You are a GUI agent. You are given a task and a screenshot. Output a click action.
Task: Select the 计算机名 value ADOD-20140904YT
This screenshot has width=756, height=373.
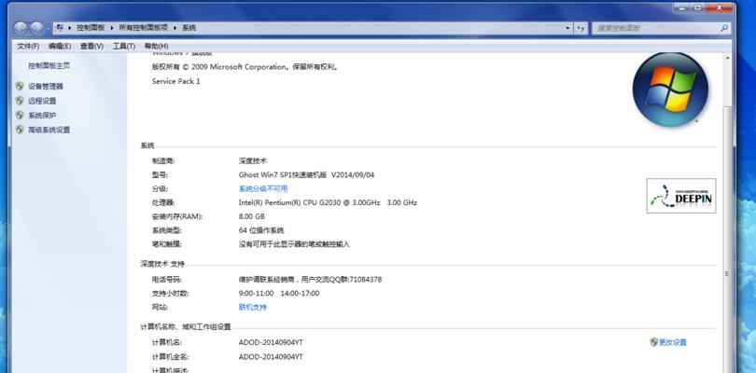(x=271, y=342)
